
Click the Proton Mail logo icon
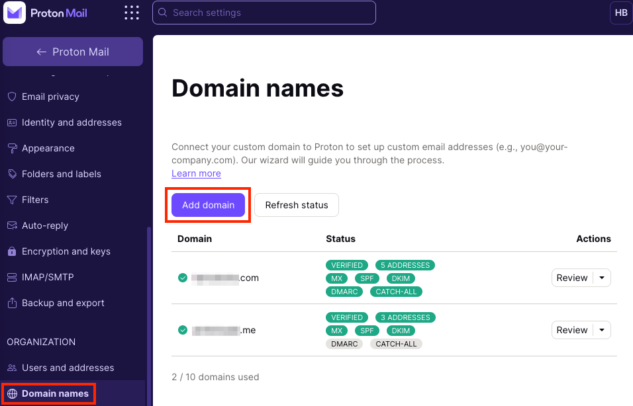(x=15, y=13)
